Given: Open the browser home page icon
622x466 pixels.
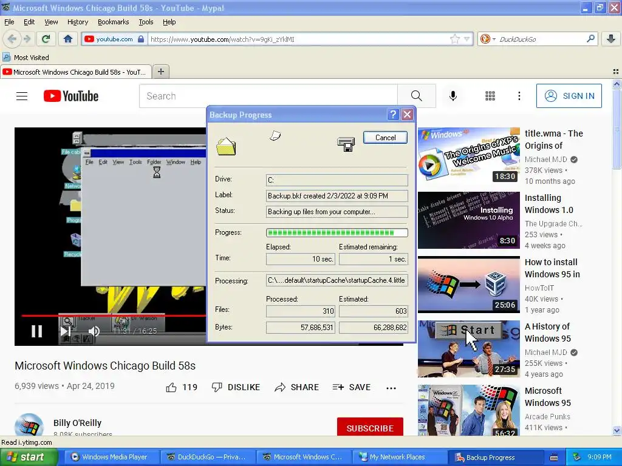Looking at the screenshot, I should pos(68,39).
